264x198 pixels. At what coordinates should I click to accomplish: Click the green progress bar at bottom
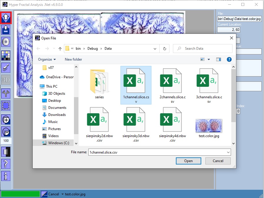20,194
